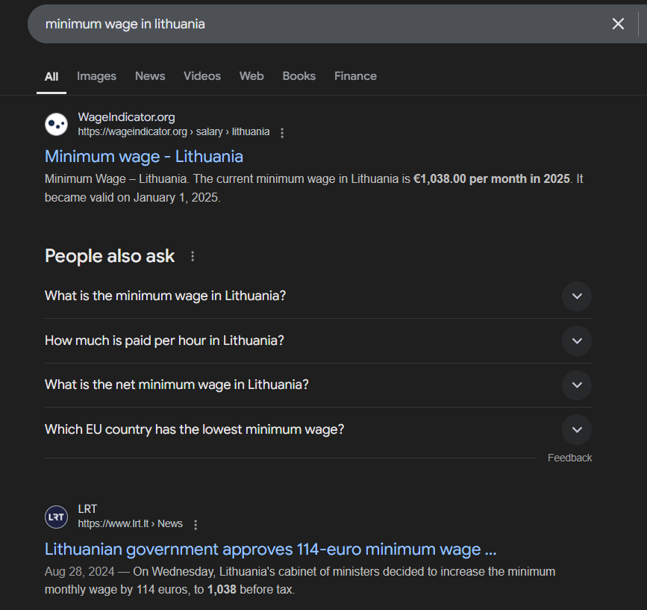
Task: Open the Videos results tab
Action: point(202,76)
